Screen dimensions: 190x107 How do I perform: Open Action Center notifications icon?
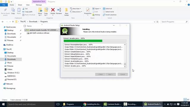pyautogui.click(x=178, y=104)
